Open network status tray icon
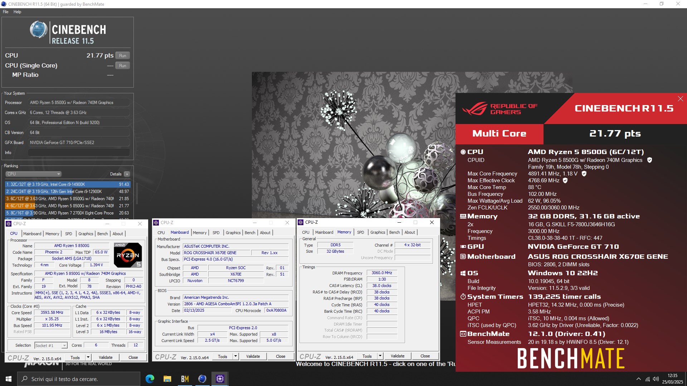The image size is (687, 386). 648,379
